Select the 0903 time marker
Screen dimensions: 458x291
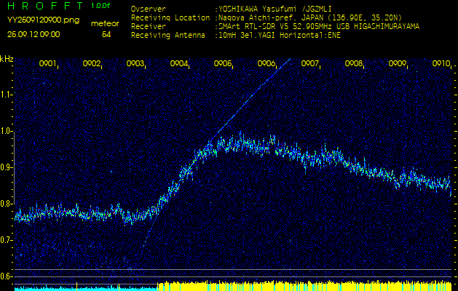[x=135, y=64]
